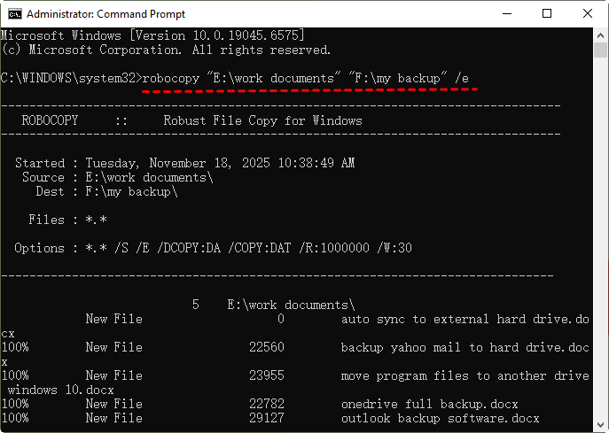Click the scrollbar up arrow
Image resolution: width=609 pixels, height=433 pixels.
click(601, 35)
